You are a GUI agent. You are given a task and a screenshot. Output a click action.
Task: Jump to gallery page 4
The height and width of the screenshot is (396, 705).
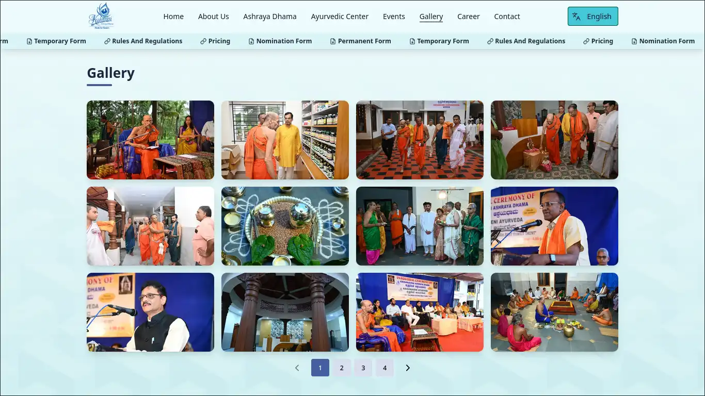click(x=384, y=368)
